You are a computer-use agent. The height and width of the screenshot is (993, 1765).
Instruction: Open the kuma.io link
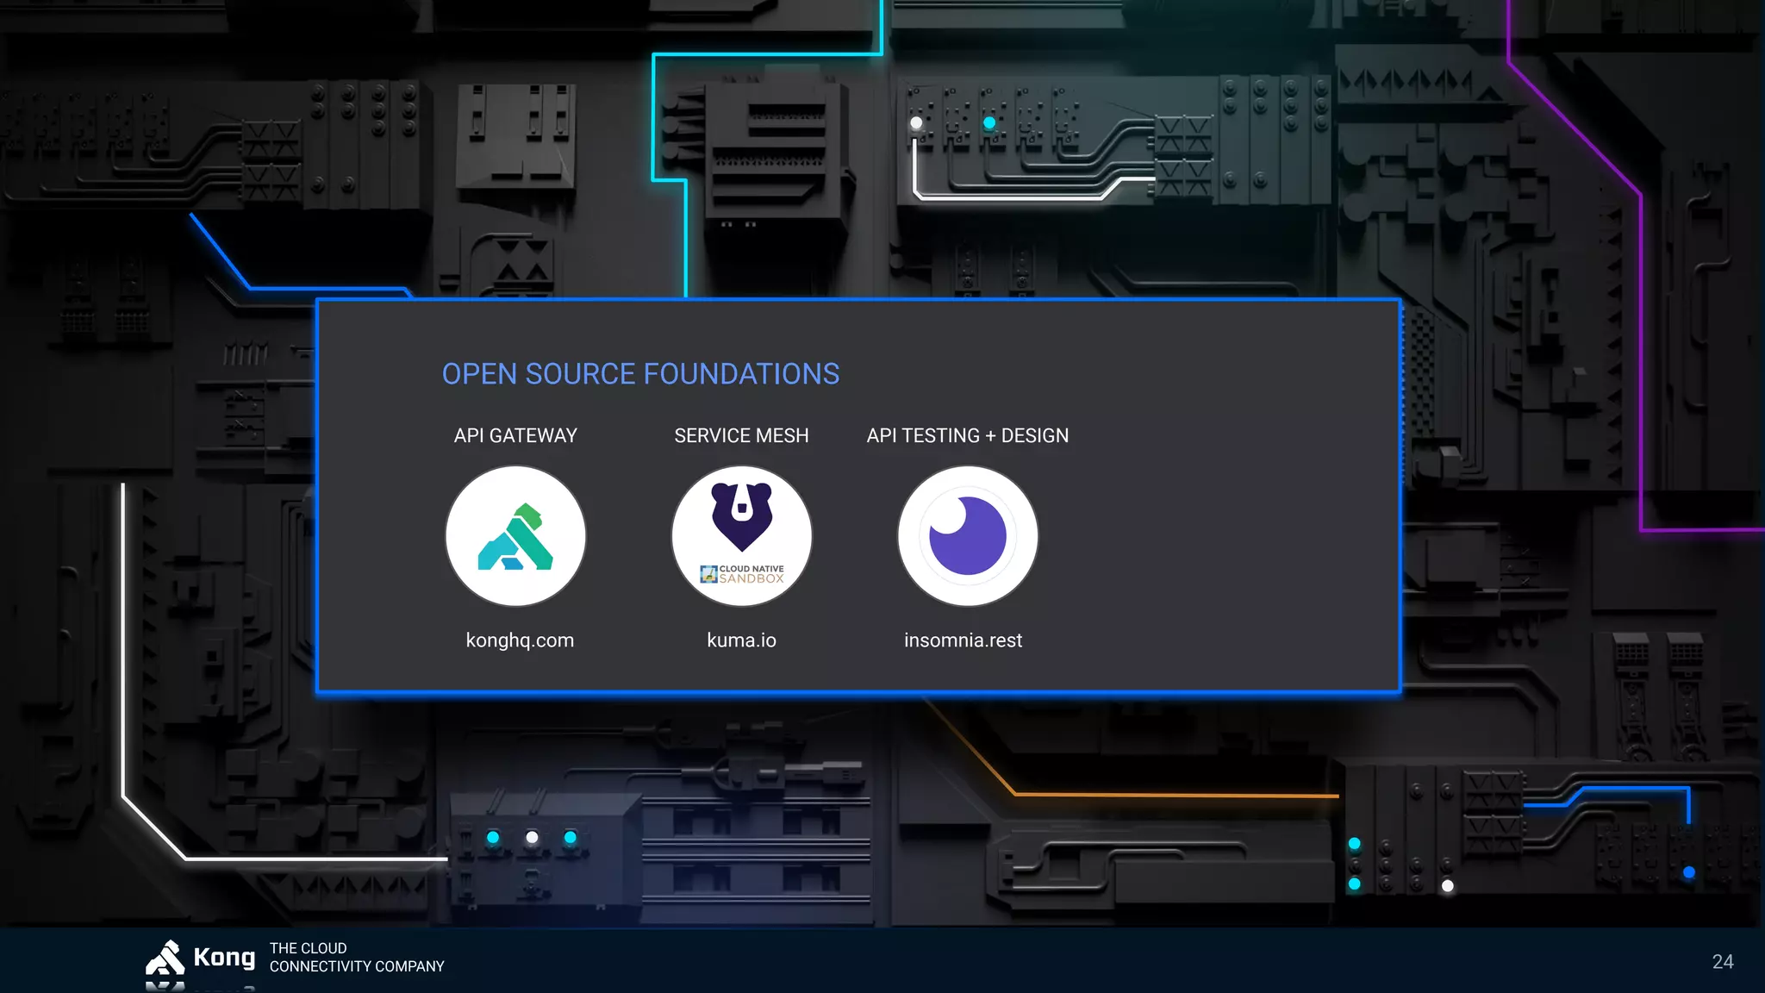click(x=741, y=640)
